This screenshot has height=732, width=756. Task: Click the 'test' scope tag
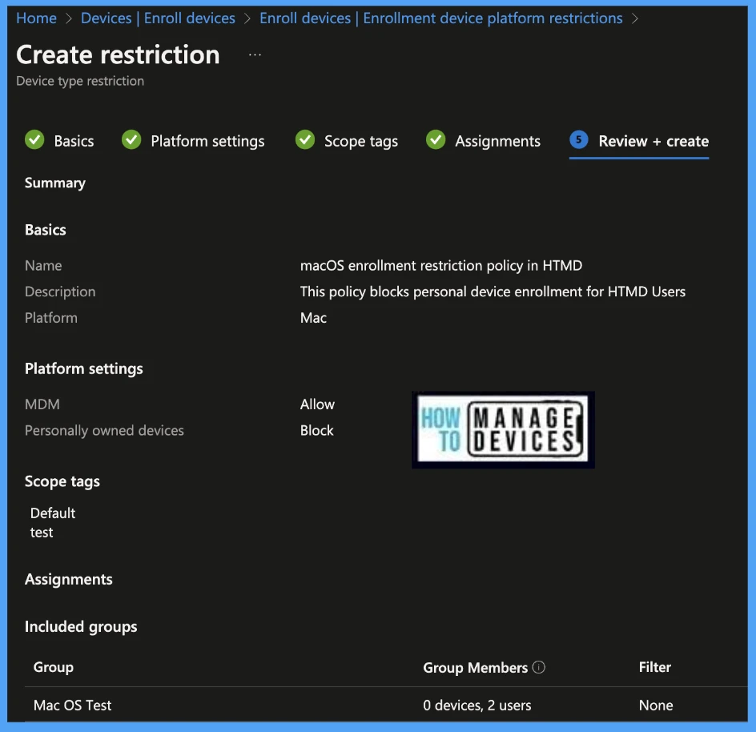(42, 533)
